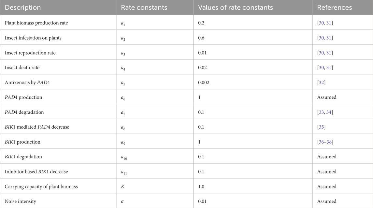Click the Values of rate constants header

tap(235, 7)
